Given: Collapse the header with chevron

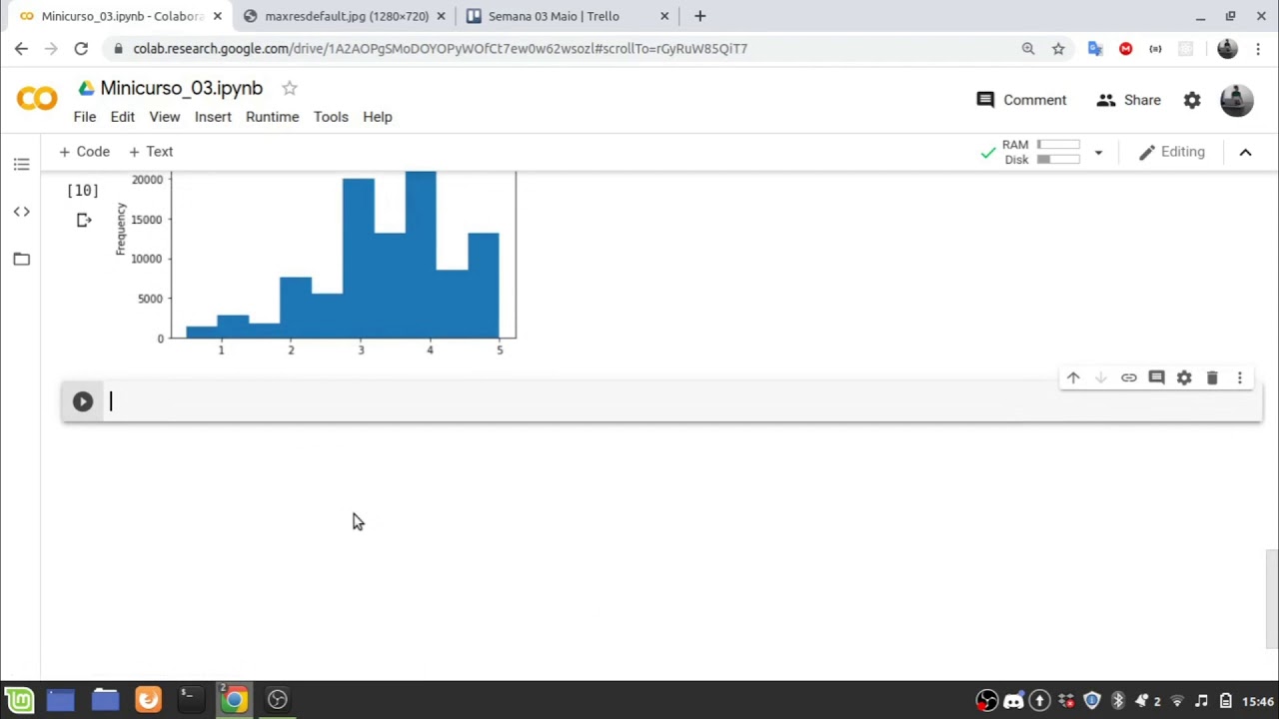Looking at the screenshot, I should point(1245,152).
